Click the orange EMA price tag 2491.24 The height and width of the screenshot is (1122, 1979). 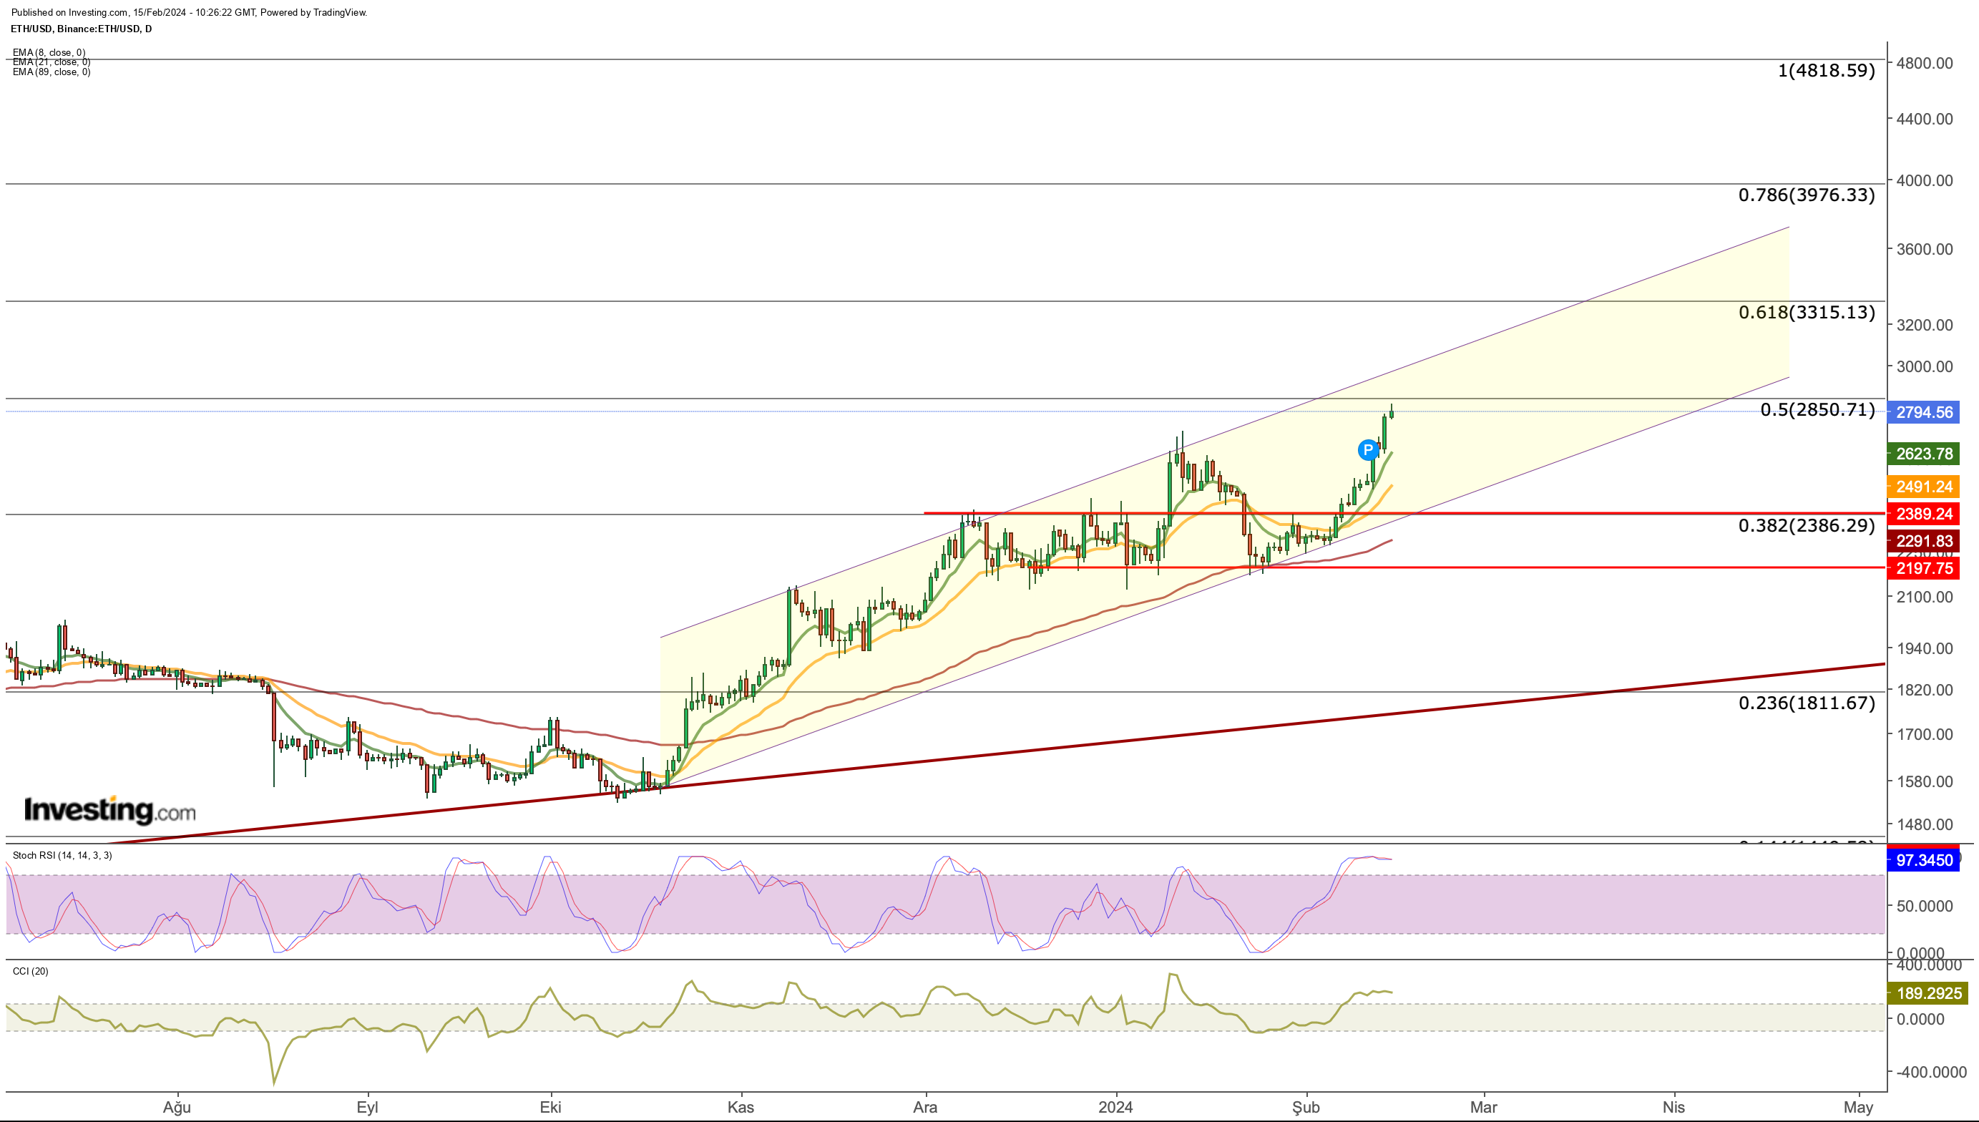pyautogui.click(x=1923, y=487)
